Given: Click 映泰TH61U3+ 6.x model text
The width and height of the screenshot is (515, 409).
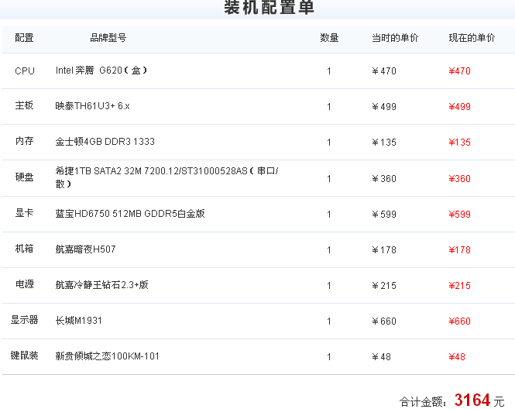Looking at the screenshot, I should click(92, 106).
